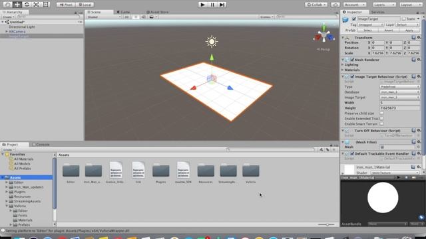Click the prefab Apply button

[x=409, y=31]
